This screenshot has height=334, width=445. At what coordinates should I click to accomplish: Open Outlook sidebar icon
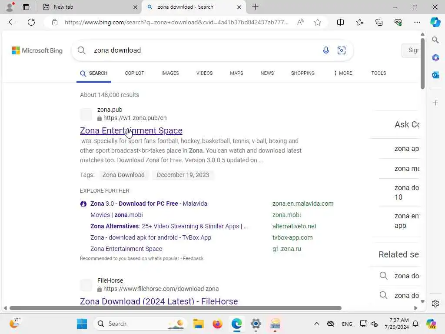coord(435,75)
